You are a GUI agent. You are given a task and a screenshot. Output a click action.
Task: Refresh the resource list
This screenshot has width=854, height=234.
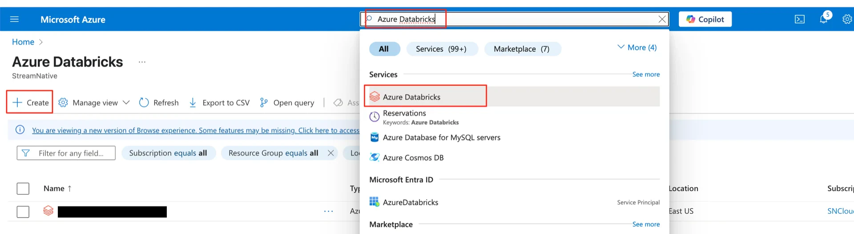[159, 103]
